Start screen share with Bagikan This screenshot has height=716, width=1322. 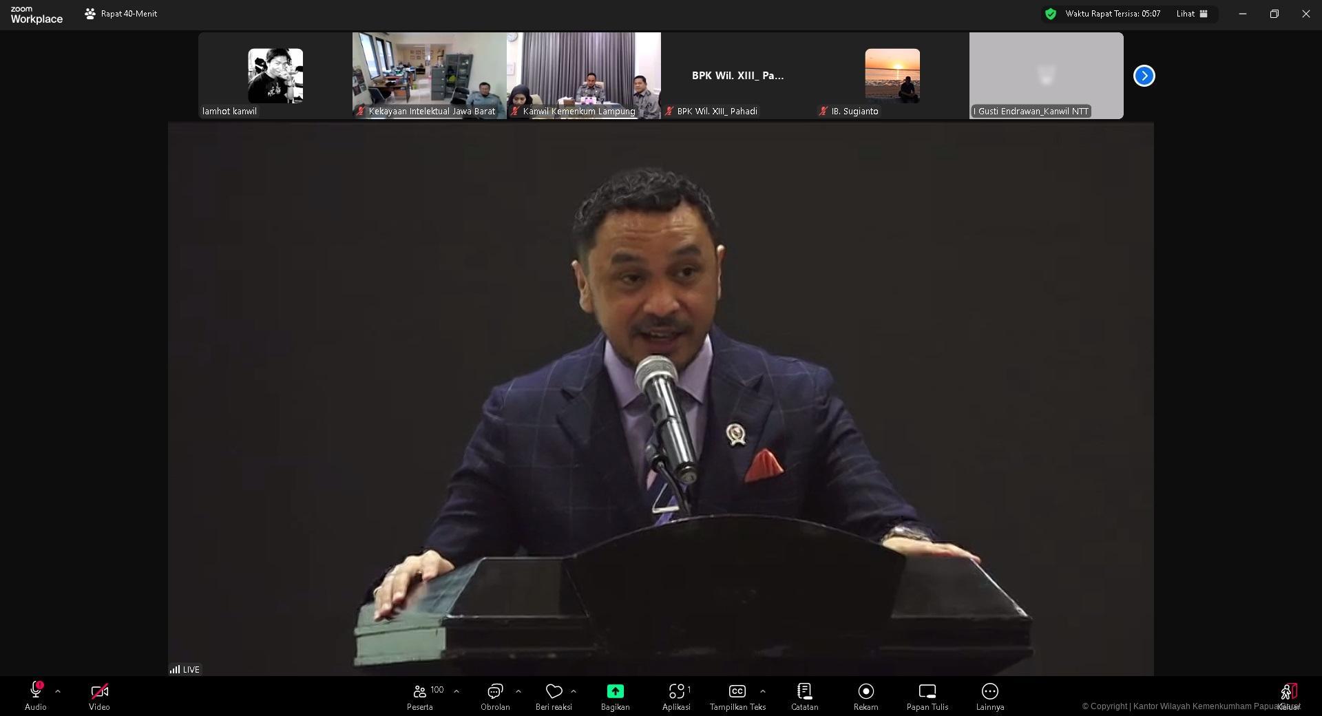[615, 691]
